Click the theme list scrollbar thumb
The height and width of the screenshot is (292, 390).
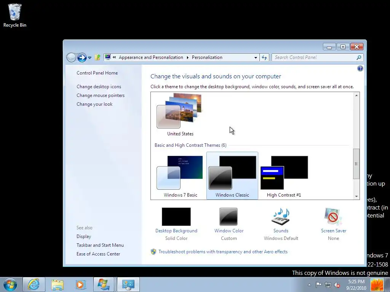(356, 163)
